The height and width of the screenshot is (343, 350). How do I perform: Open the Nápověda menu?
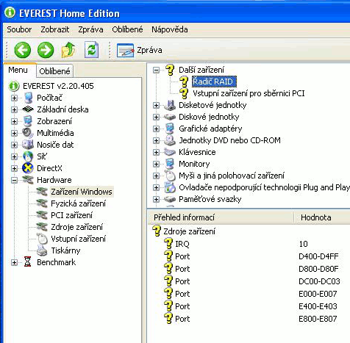170,29
